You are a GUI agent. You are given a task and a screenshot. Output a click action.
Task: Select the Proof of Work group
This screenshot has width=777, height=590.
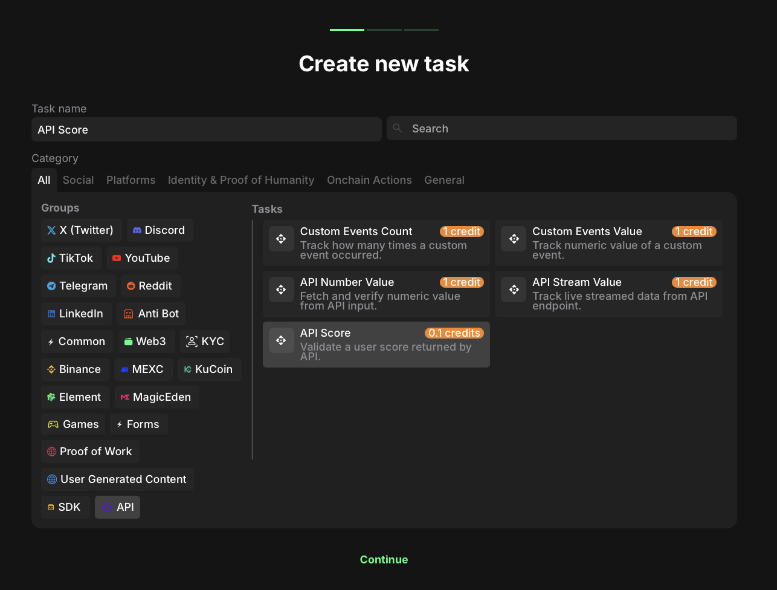point(90,452)
